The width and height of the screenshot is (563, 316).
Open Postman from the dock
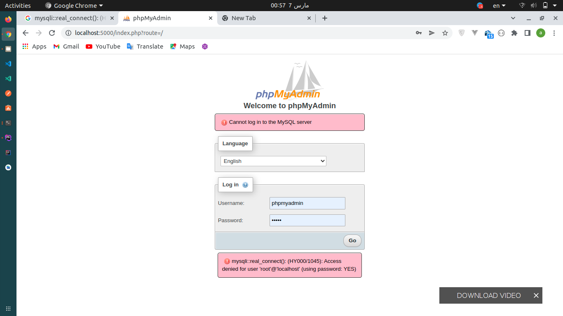[x=8, y=93]
